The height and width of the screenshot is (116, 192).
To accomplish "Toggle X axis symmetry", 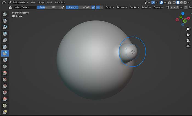I will [171, 7].
